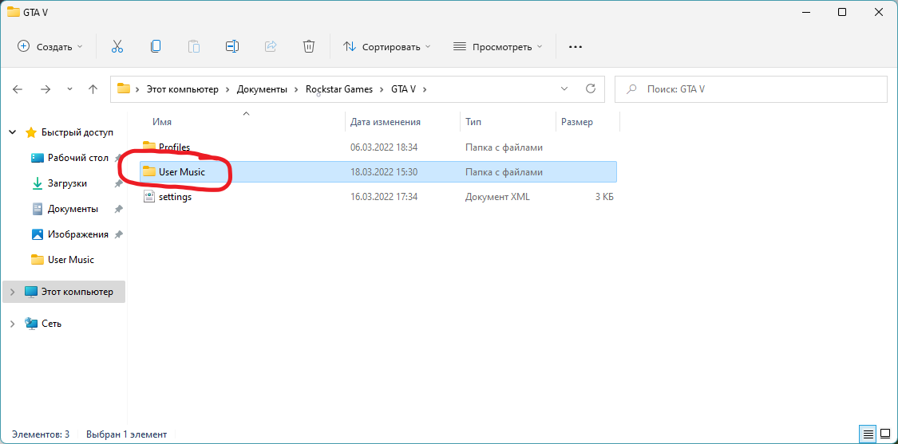
Task: Open User Music in the sidebar
Action: [71, 259]
